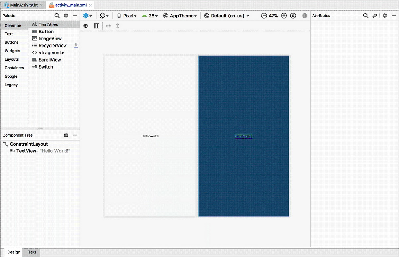This screenshot has width=399, height=257.
Task: Click Hello World! text in design preview
Action: point(150,136)
